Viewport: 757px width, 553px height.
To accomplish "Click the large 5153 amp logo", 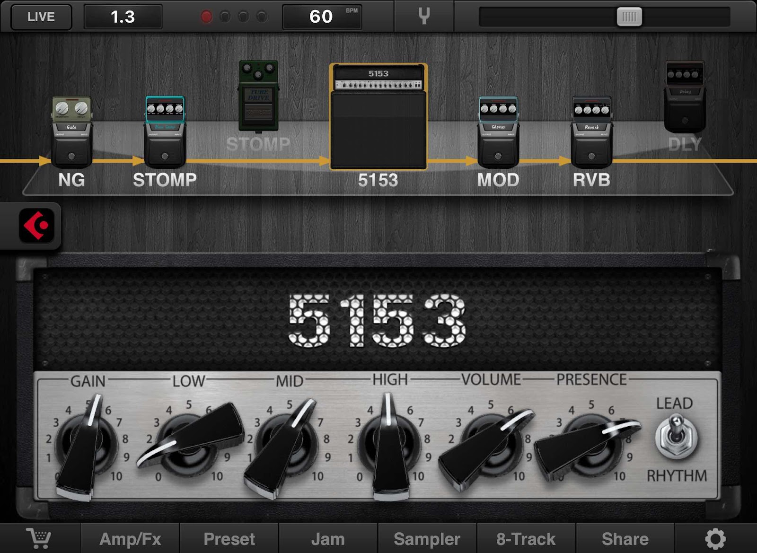I will (377, 320).
